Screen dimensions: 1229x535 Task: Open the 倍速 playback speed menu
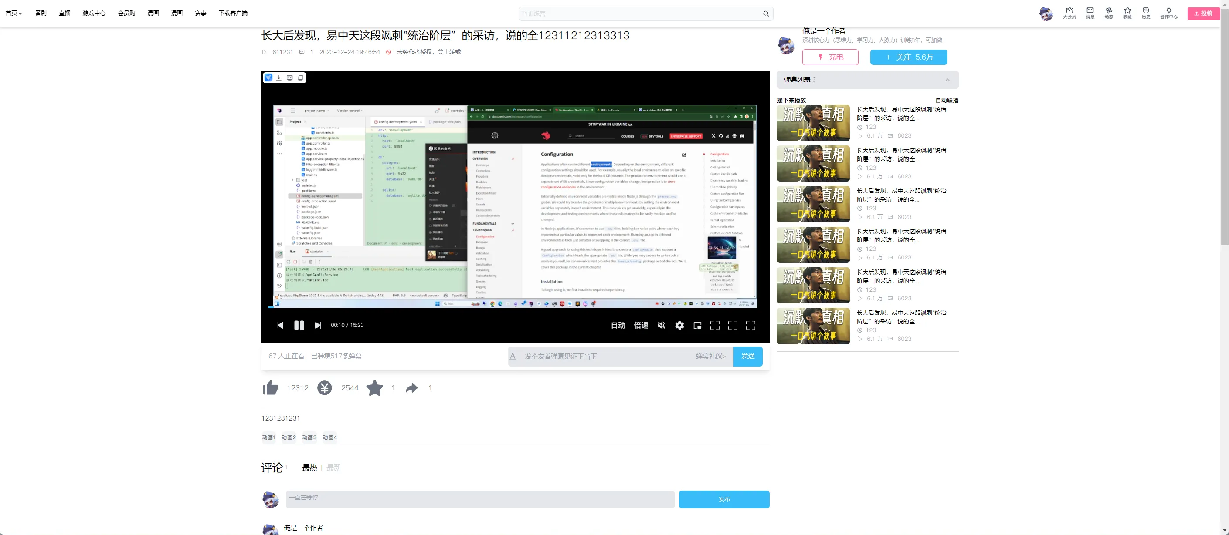coord(641,325)
